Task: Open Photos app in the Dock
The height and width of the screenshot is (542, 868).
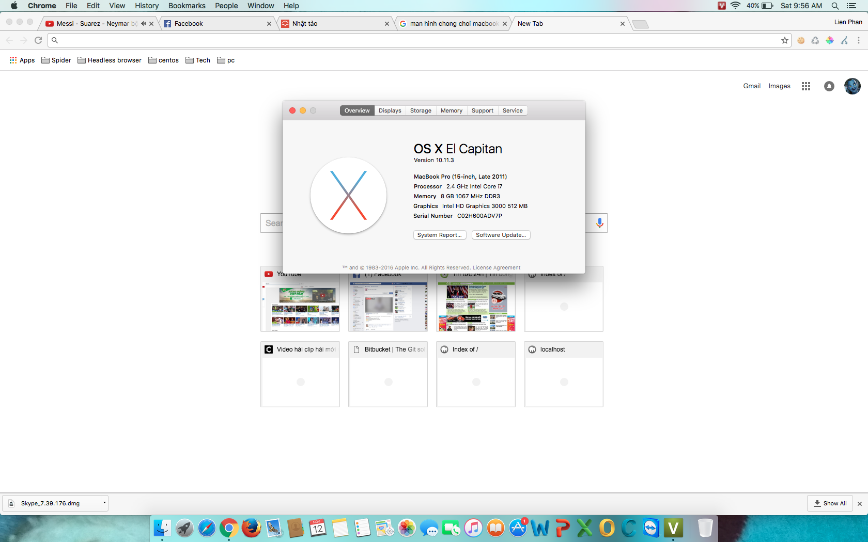Action: point(407,528)
